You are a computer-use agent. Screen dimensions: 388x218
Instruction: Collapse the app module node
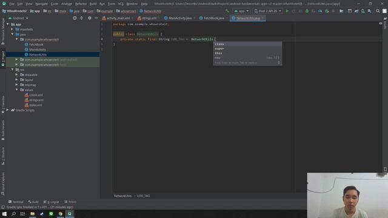pos(8,24)
